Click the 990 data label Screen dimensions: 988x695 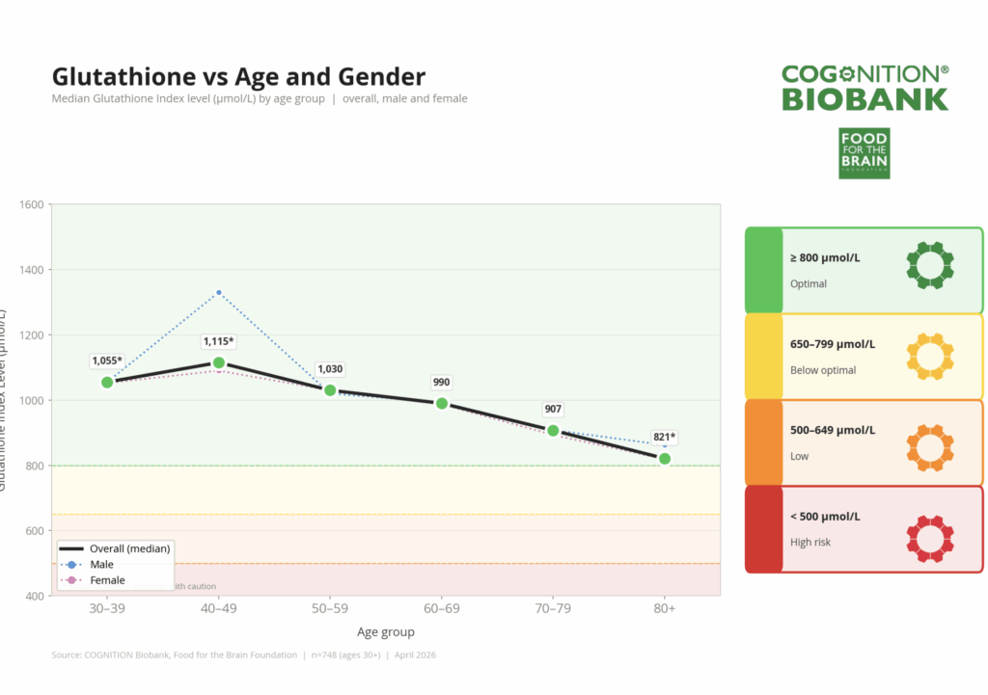pos(442,383)
